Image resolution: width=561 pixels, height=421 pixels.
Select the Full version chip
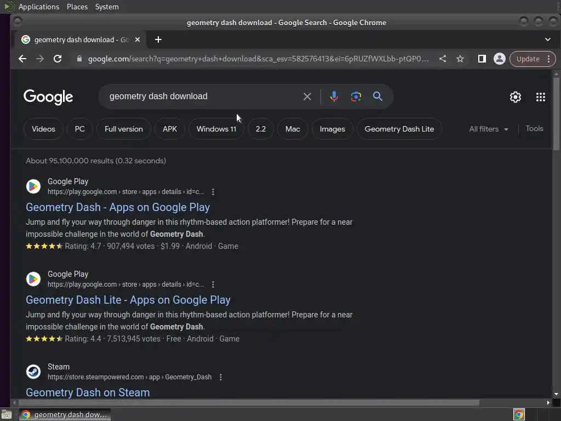[x=124, y=129]
